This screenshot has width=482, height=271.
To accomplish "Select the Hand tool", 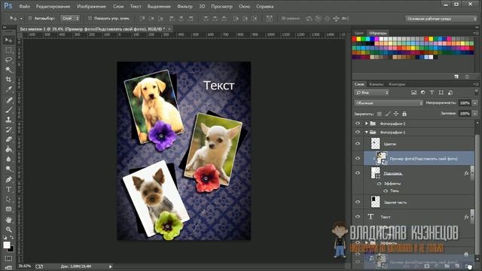I will pyautogui.click(x=8, y=220).
